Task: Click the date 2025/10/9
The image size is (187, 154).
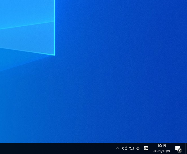Action: [161, 151]
